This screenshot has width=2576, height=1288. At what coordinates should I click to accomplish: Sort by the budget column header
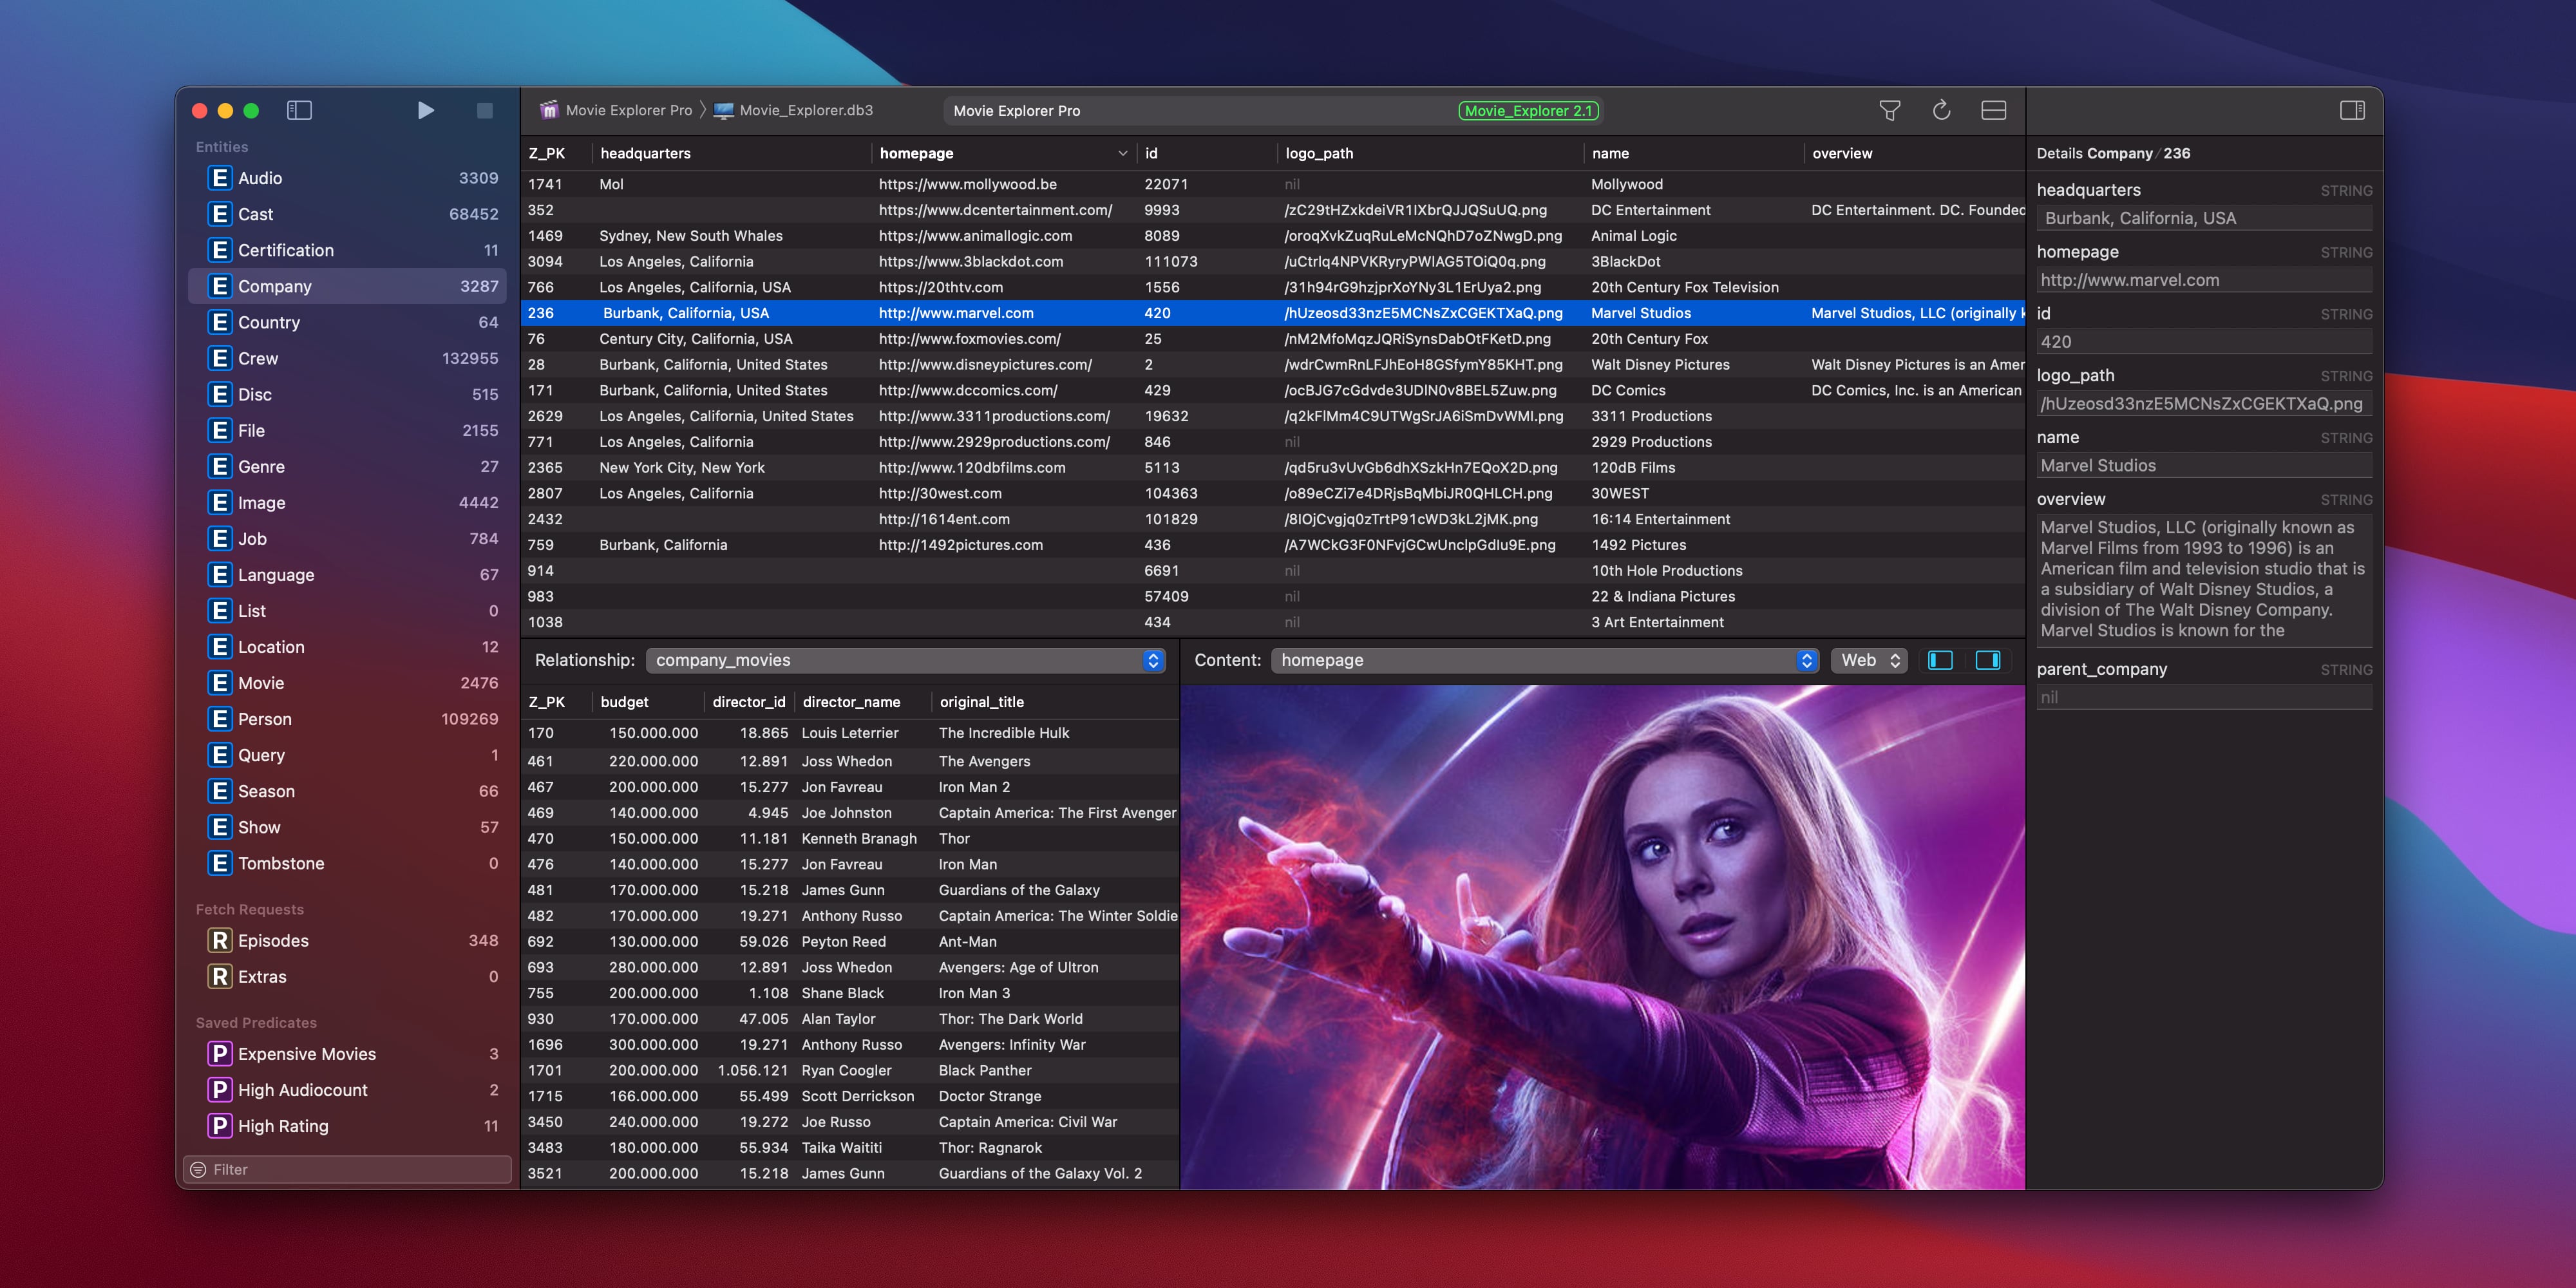[648, 702]
